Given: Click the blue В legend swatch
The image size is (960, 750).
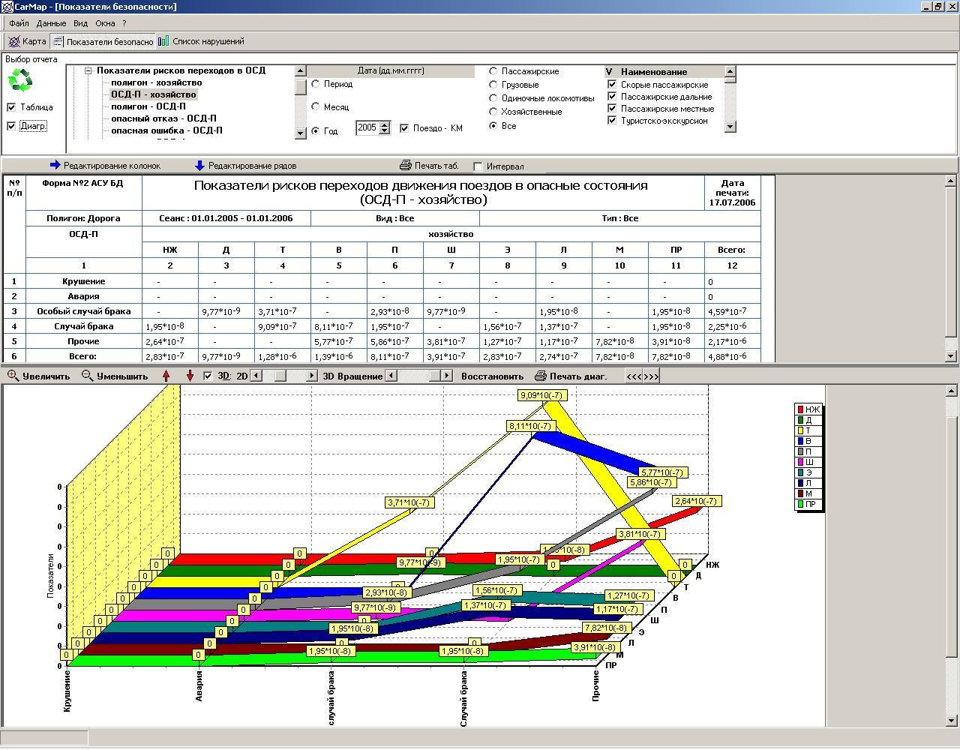Looking at the screenshot, I should 800,441.
